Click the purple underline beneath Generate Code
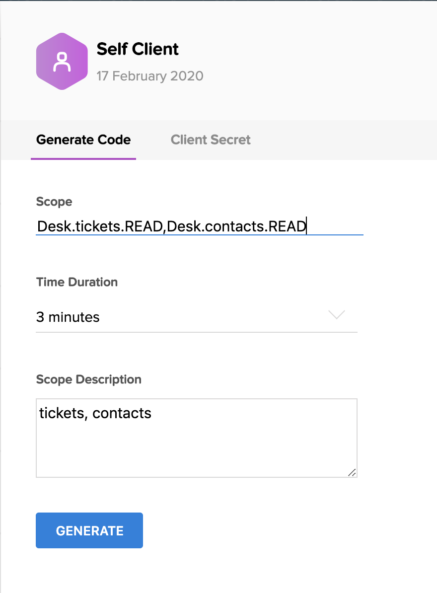The height and width of the screenshot is (593, 437). click(x=83, y=159)
